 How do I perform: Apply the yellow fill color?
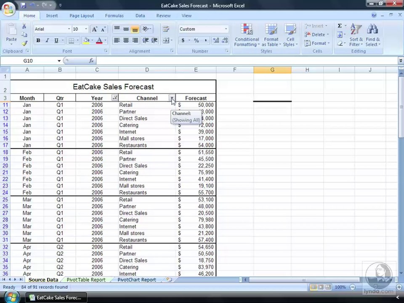point(86,40)
